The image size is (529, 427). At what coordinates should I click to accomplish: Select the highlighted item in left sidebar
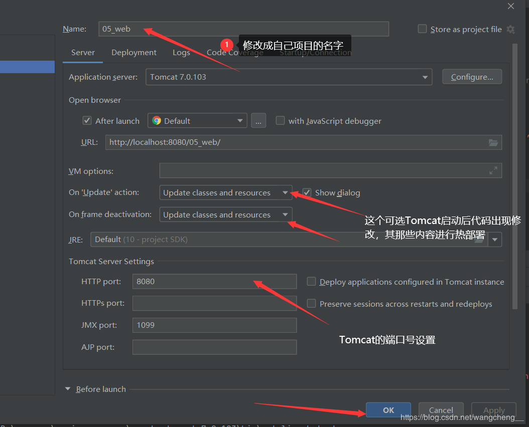[27, 67]
